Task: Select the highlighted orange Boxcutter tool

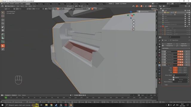Action: pyautogui.click(x=3, y=46)
